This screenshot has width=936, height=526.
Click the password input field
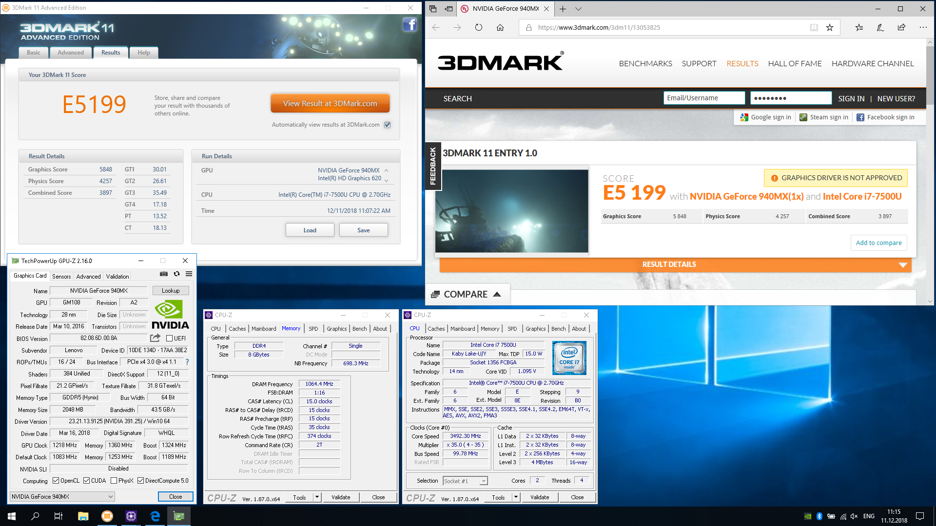tap(791, 98)
